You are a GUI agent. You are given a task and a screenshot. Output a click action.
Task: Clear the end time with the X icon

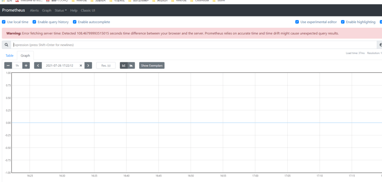click(x=81, y=66)
